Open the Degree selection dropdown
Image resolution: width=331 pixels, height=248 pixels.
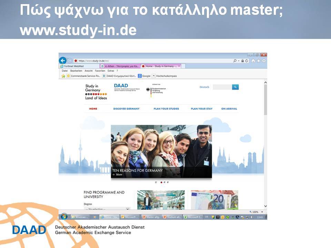click(107, 209)
